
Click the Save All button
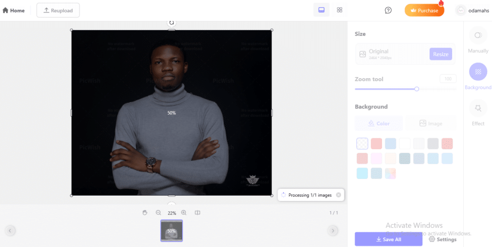click(x=388, y=239)
